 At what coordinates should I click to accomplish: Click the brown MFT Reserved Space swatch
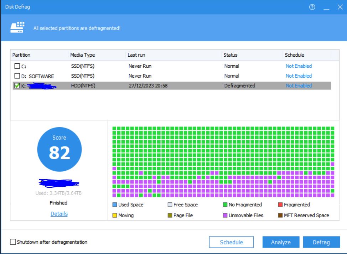280,215
